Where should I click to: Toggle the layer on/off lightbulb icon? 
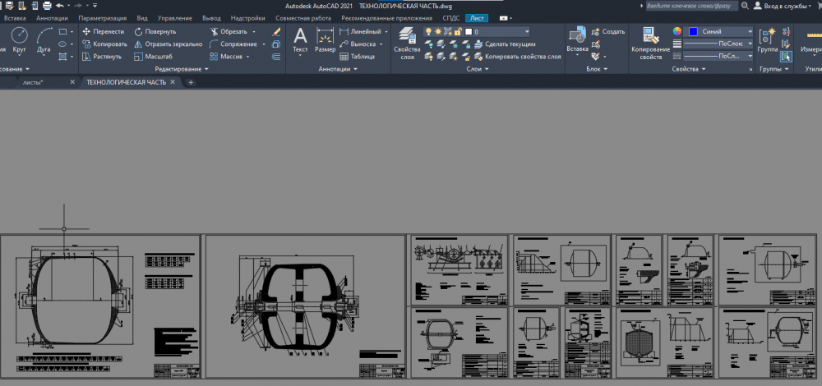[x=428, y=31]
